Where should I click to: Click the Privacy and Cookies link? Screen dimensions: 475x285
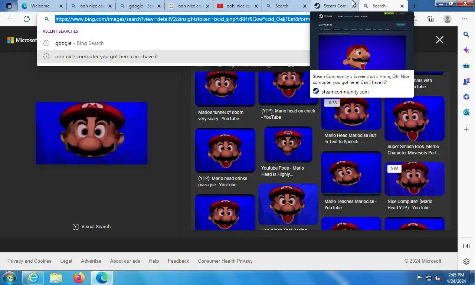[29, 261]
